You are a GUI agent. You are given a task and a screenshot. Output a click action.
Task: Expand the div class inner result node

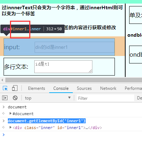10,128
